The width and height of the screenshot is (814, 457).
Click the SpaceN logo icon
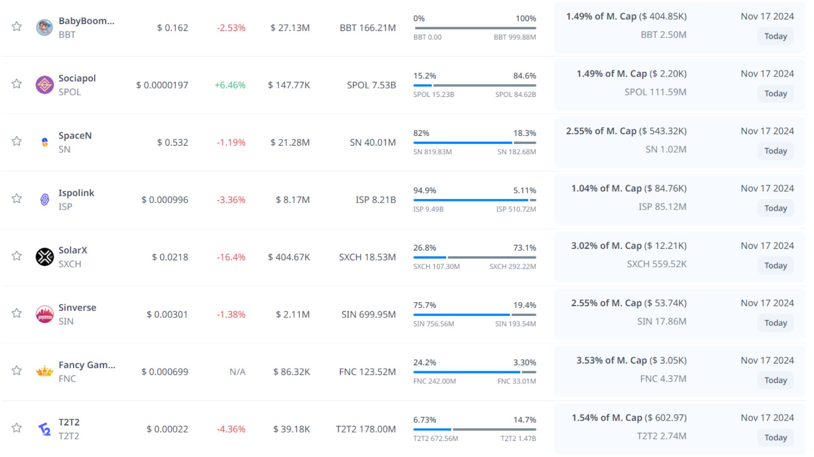point(45,142)
